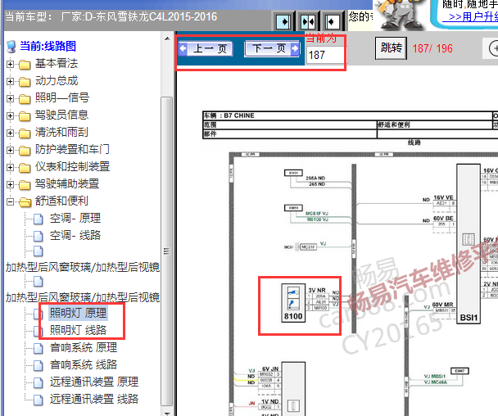Select the 防护装置和车门 folder icon

click(x=25, y=150)
